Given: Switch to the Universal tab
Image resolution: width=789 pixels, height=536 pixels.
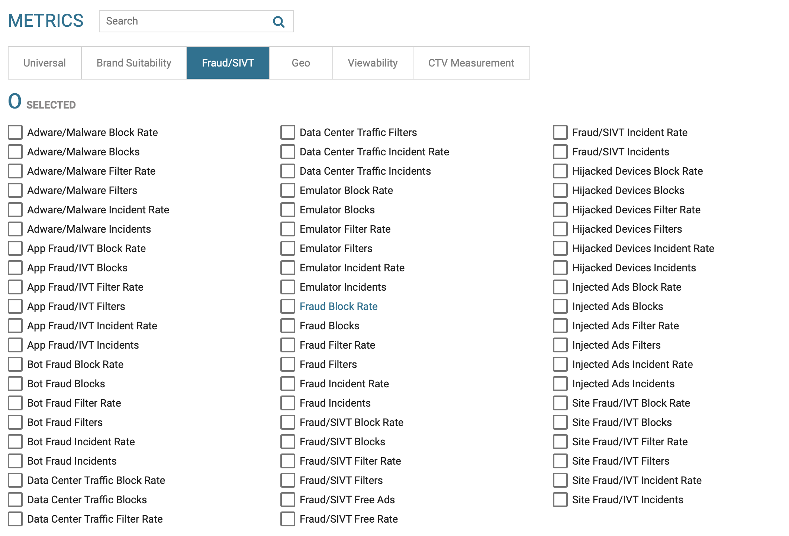Looking at the screenshot, I should pyautogui.click(x=45, y=63).
